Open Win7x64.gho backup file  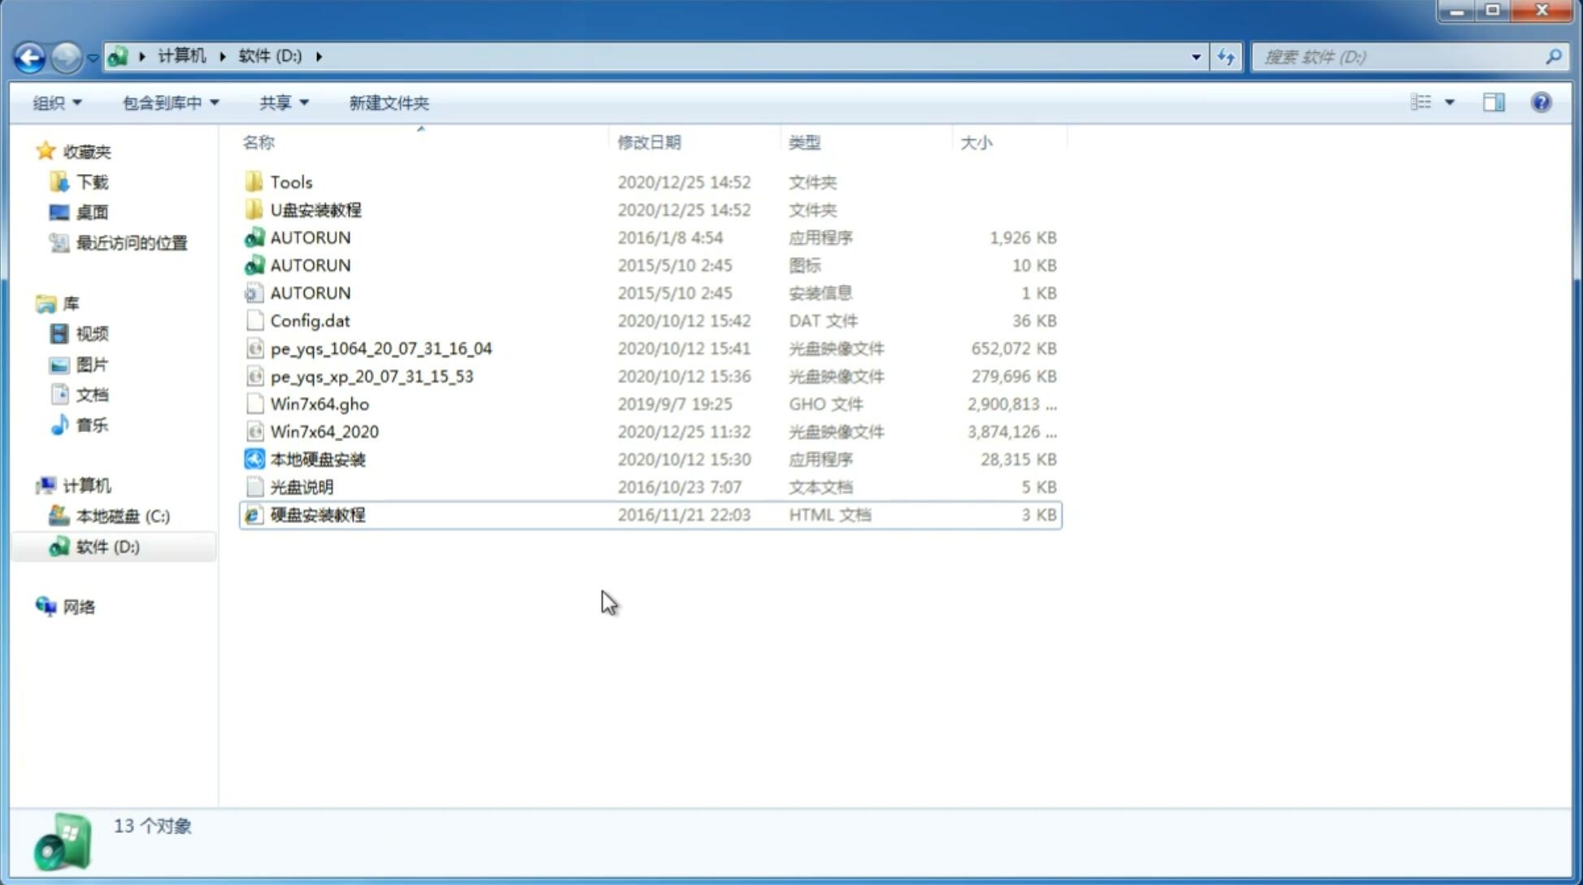point(320,403)
